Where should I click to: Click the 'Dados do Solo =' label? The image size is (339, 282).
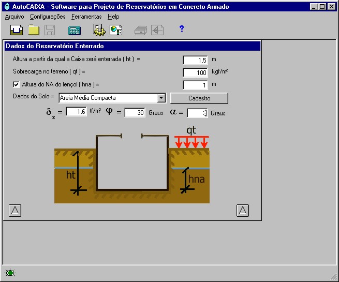pos(34,96)
